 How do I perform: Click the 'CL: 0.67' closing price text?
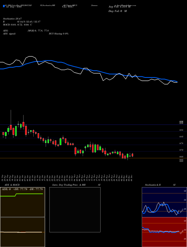coord(68,7)
